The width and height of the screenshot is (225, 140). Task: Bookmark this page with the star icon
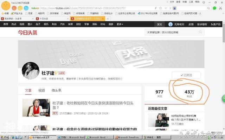coord(160,8)
